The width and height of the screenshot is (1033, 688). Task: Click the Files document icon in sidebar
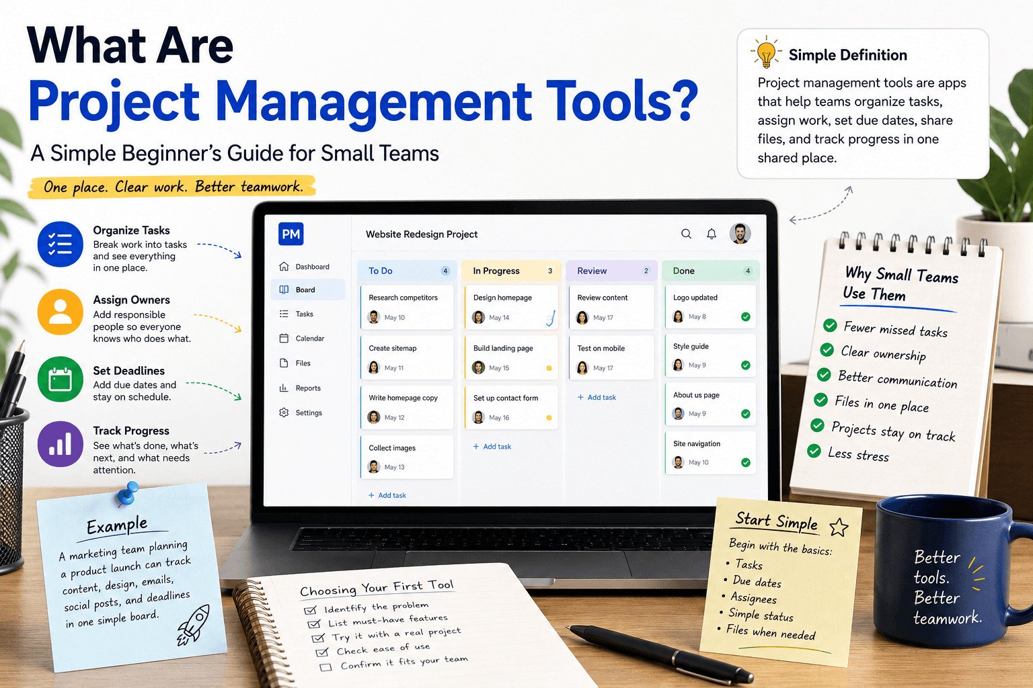pyautogui.click(x=284, y=363)
